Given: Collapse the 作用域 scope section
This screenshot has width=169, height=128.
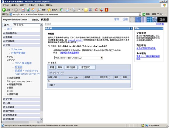Looking at the screenshot, I should pyautogui.click(x=49, y=46).
